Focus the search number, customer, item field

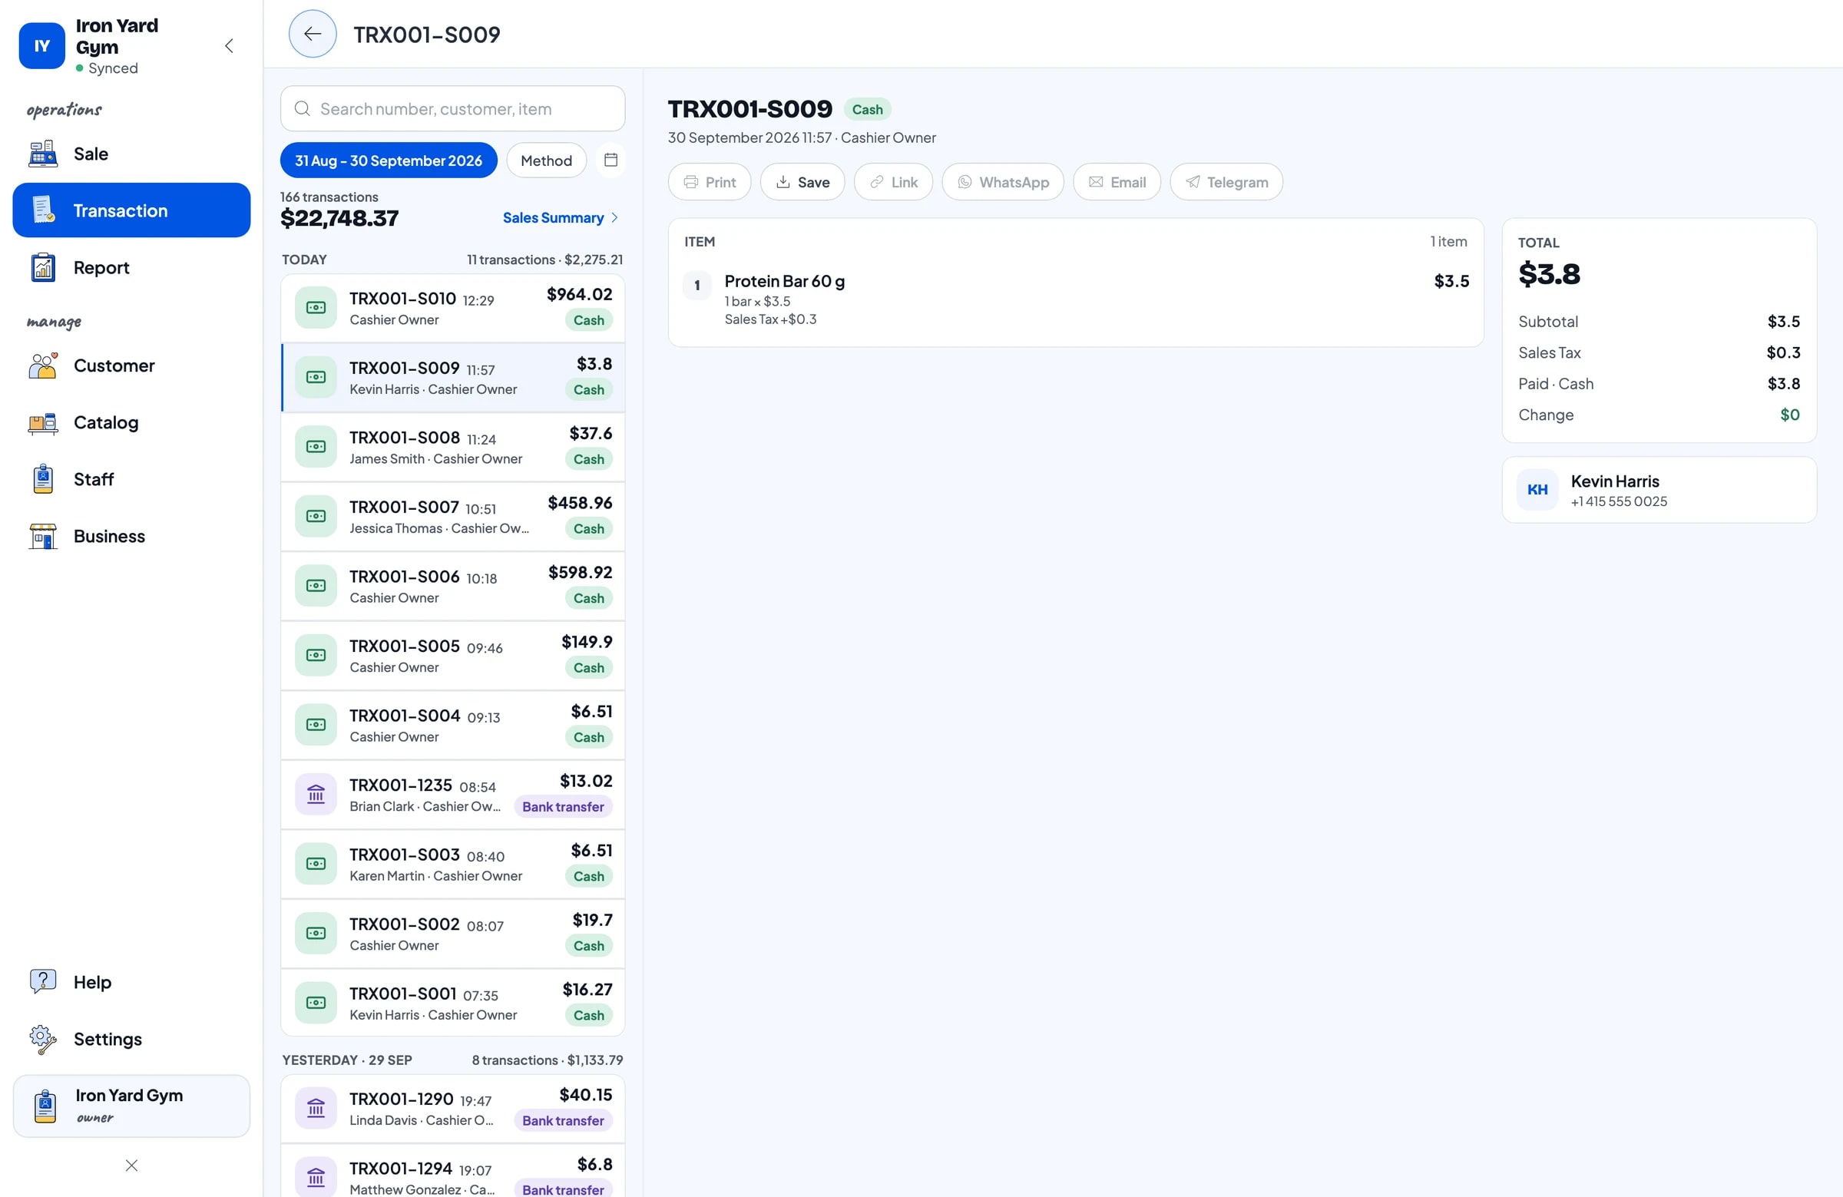452,108
